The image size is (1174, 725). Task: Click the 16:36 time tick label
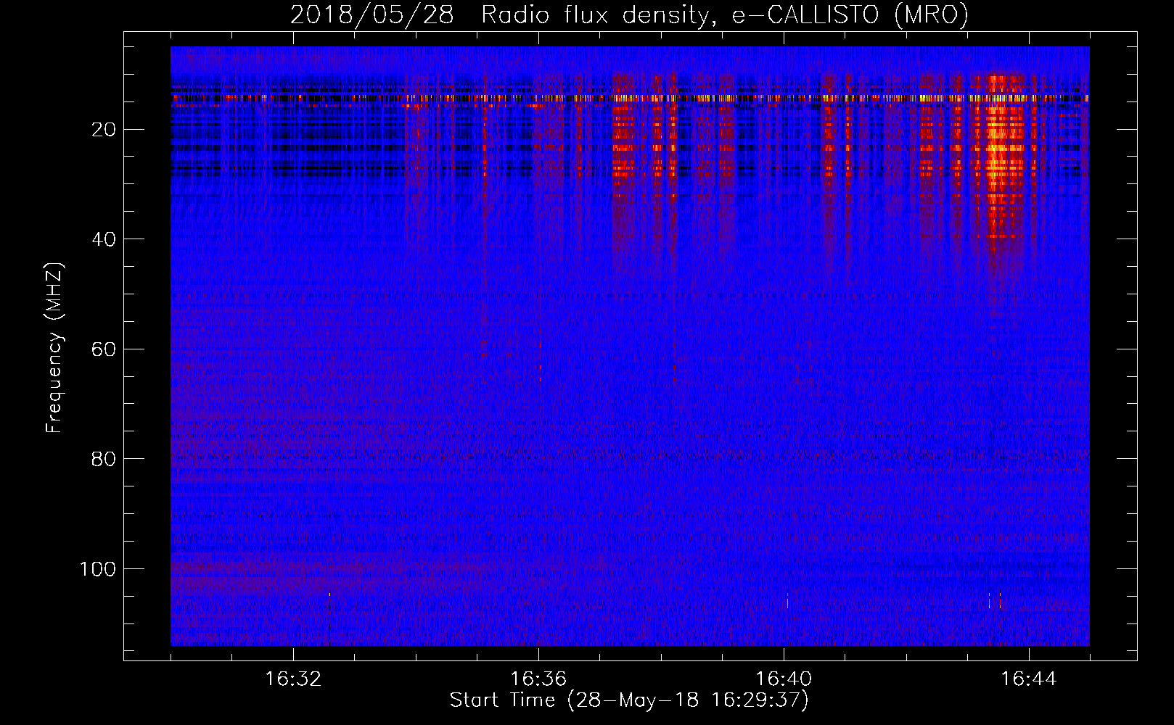coord(538,679)
